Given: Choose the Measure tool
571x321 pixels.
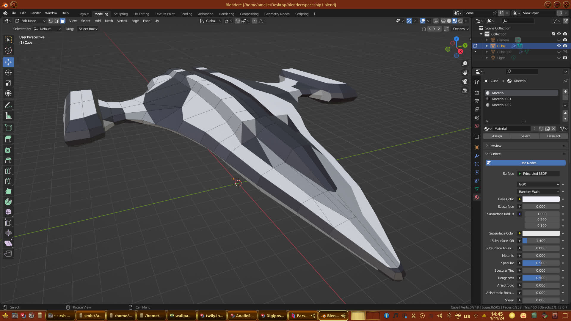Looking at the screenshot, I should pyautogui.click(x=8, y=116).
